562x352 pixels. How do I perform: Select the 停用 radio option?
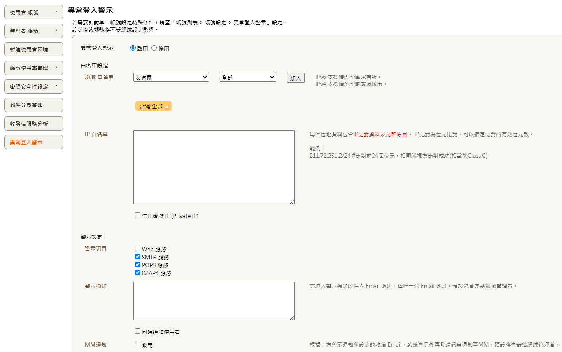click(154, 48)
